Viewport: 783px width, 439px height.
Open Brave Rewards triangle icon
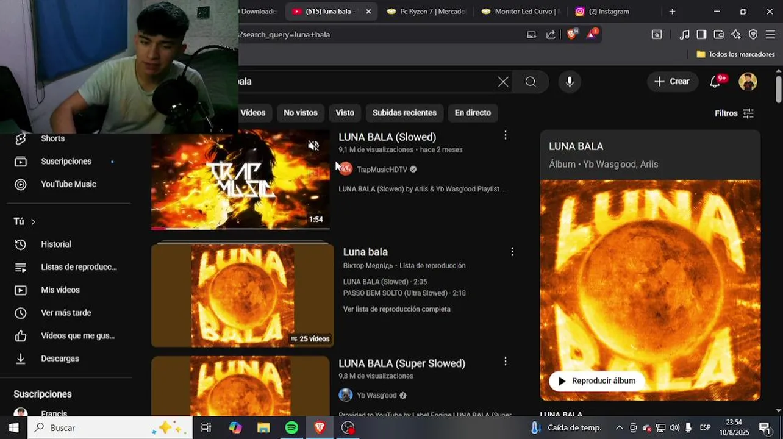592,34
